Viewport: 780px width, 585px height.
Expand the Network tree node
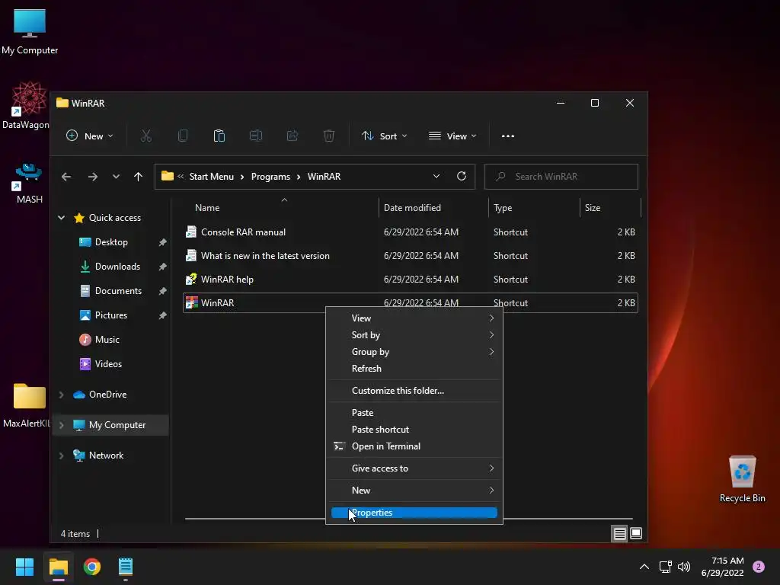(x=61, y=456)
